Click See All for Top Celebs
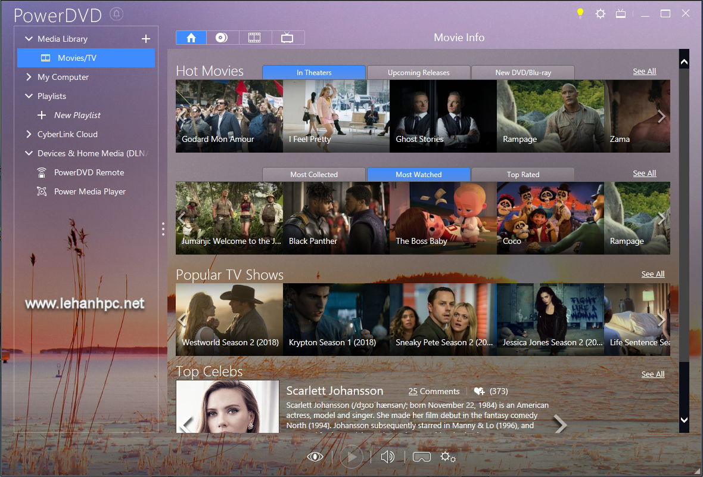 [x=653, y=374]
